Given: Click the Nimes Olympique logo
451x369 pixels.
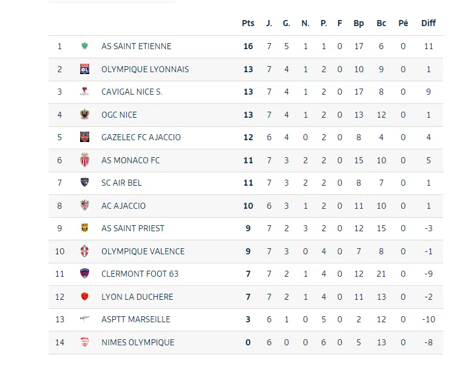Looking at the screenshot, I should click(x=85, y=342).
